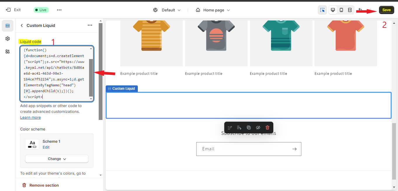This screenshot has width=398, height=191.
Task: Click the preview pane vertical scrollbar
Action: tap(394, 151)
